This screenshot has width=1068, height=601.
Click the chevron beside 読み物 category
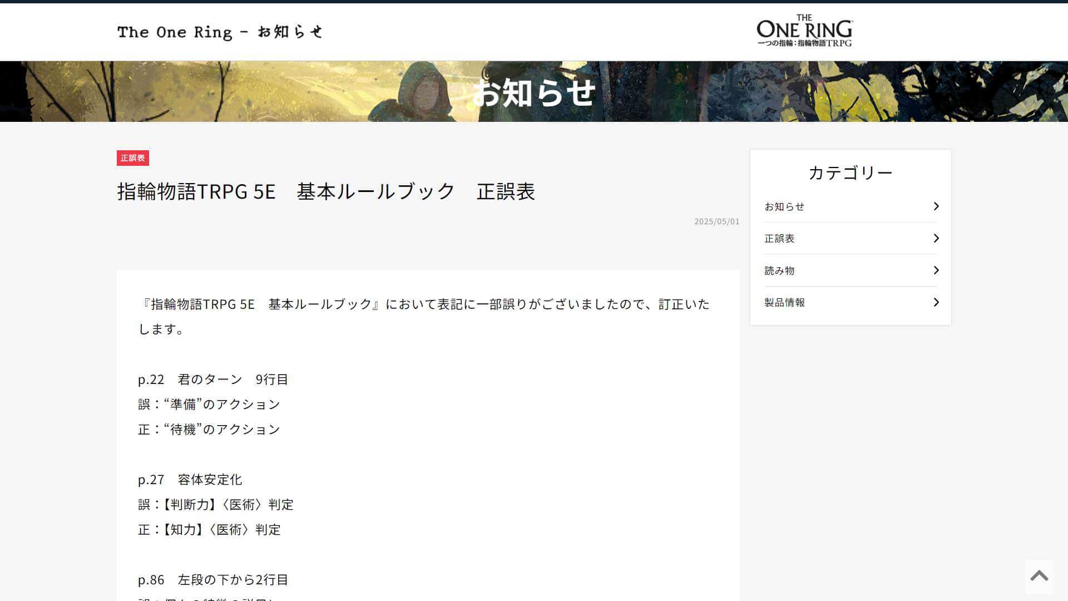[936, 270]
